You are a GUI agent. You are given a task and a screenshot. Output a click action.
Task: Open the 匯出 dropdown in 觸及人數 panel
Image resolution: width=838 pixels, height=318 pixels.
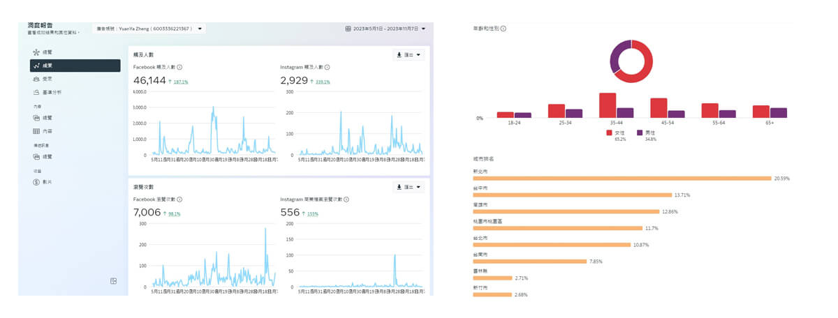[x=409, y=54]
